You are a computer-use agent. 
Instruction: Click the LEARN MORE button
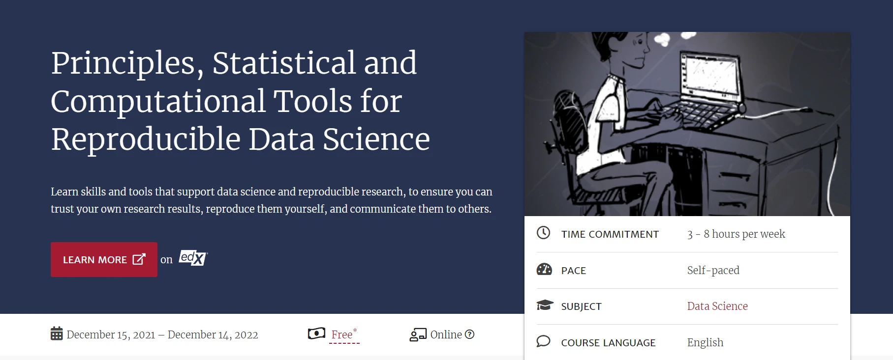(104, 259)
